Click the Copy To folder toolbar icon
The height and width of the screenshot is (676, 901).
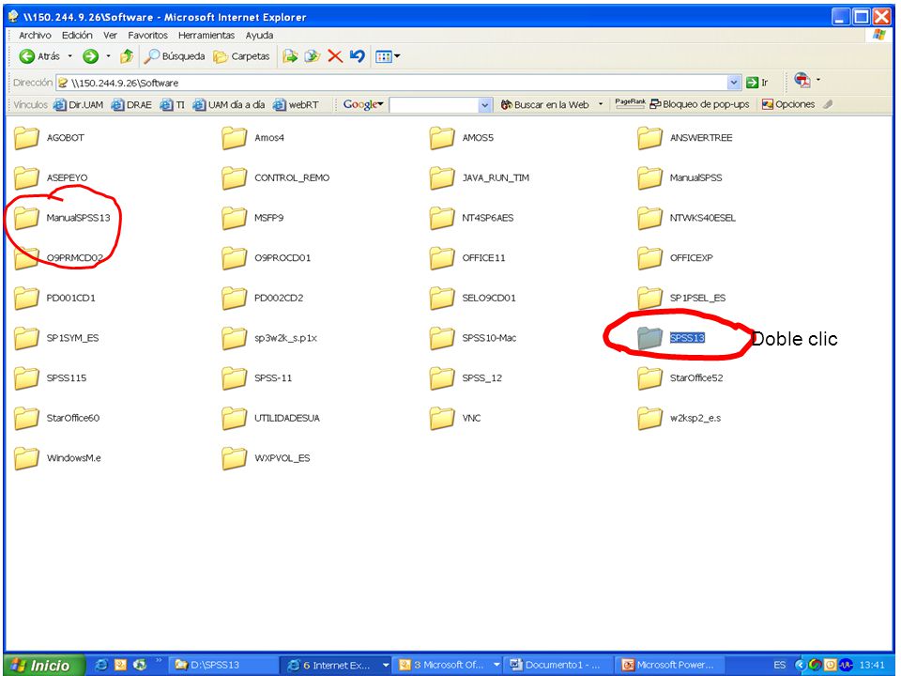coord(312,56)
